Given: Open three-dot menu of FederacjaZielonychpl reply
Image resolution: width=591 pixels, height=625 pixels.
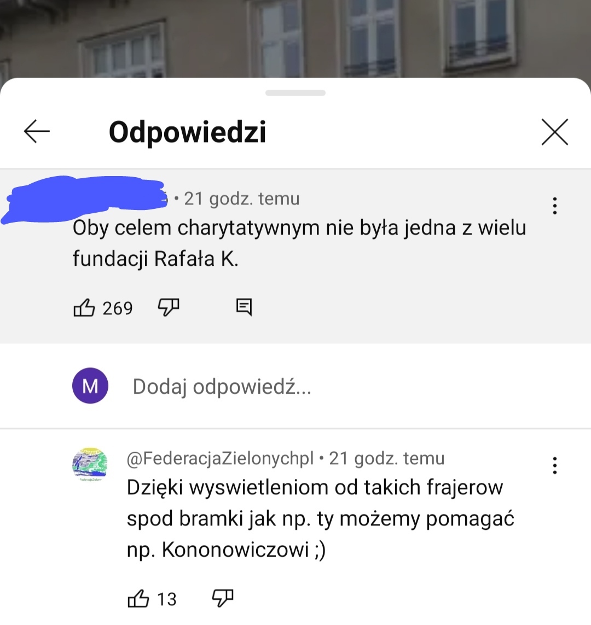Looking at the screenshot, I should point(554,465).
